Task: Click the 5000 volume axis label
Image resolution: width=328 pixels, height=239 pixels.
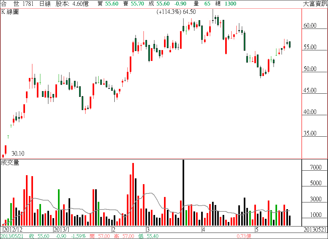Action: click(316, 183)
